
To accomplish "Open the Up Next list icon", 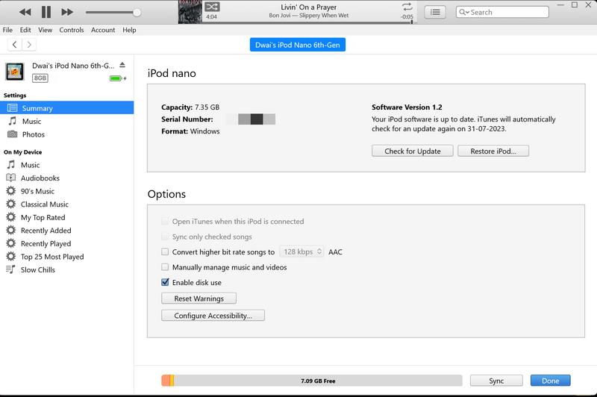I will 435,12.
